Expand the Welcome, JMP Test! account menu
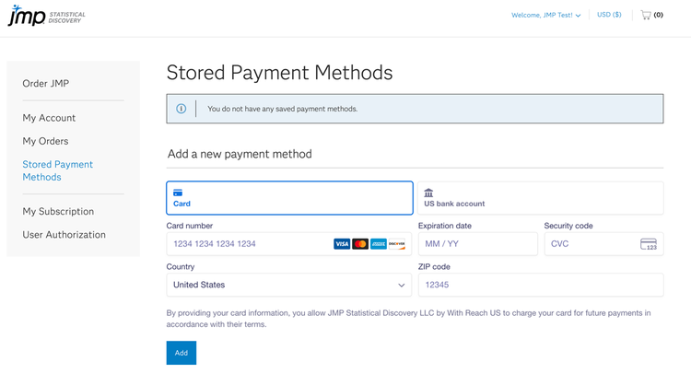This screenshot has width=691, height=374. click(546, 15)
